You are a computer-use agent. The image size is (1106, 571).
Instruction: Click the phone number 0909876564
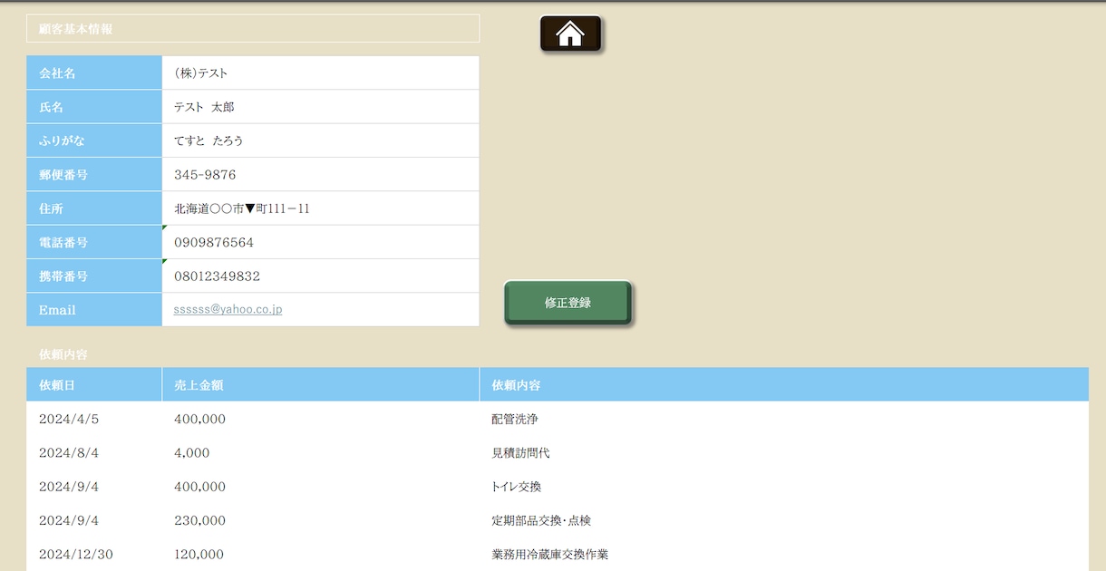click(214, 243)
